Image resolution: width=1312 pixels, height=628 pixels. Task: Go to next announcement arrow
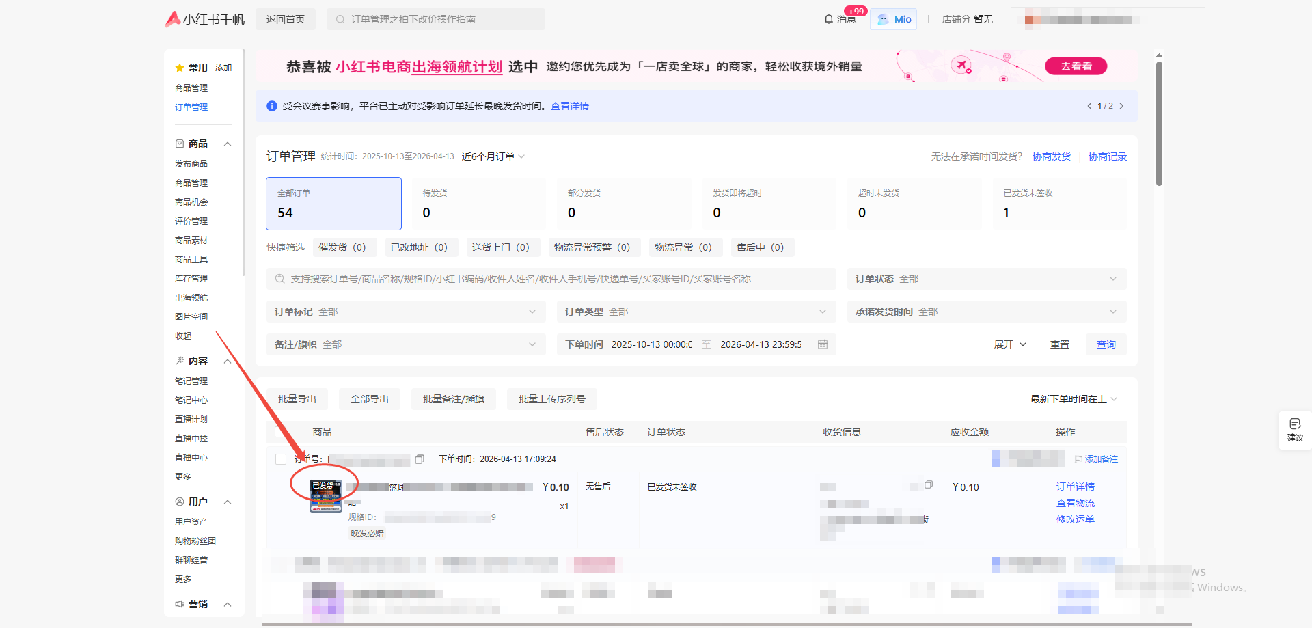1121,106
